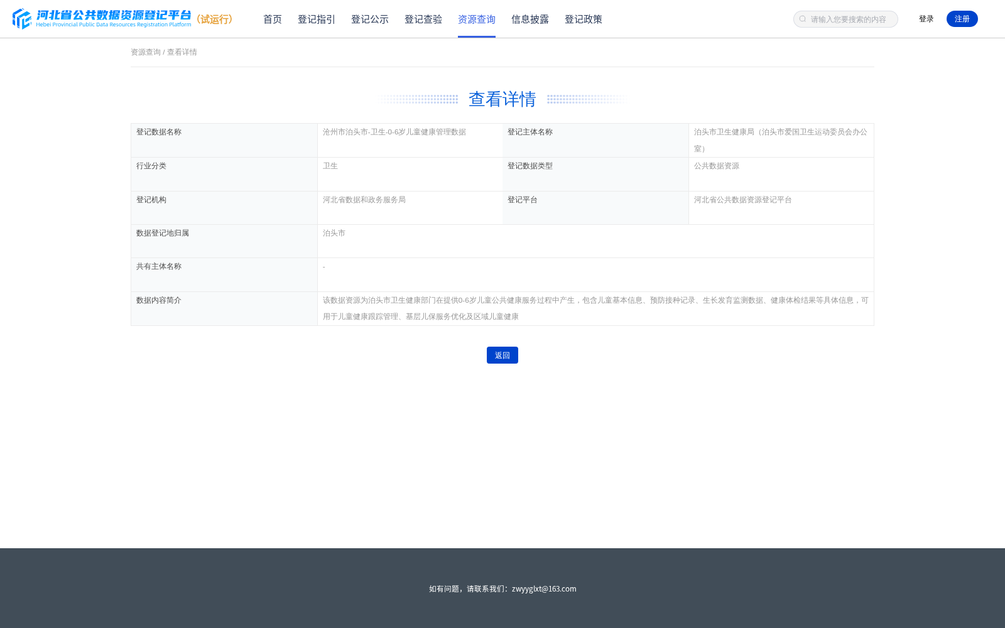The width and height of the screenshot is (1005, 628).
Task: Click the 登记机构 label cell
Action: click(224, 208)
